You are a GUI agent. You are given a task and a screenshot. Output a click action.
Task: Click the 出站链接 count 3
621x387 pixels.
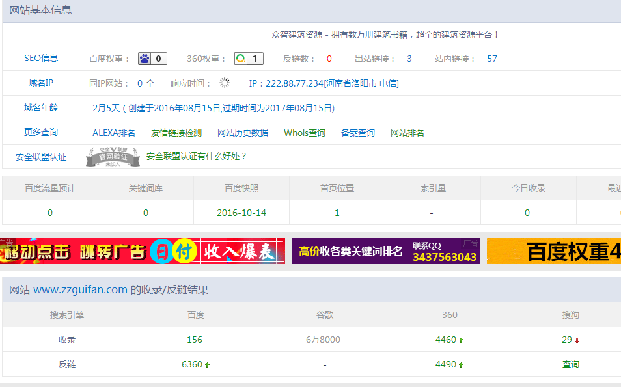(x=409, y=59)
